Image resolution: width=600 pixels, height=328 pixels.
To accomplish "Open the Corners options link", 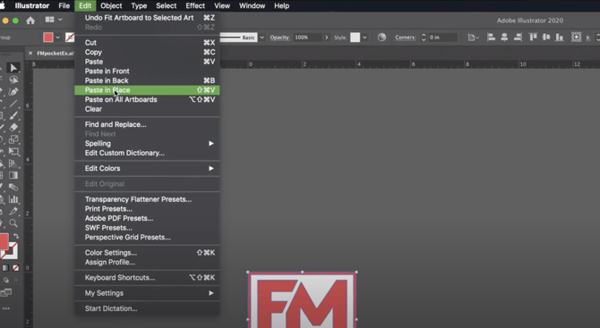I will pyautogui.click(x=406, y=38).
